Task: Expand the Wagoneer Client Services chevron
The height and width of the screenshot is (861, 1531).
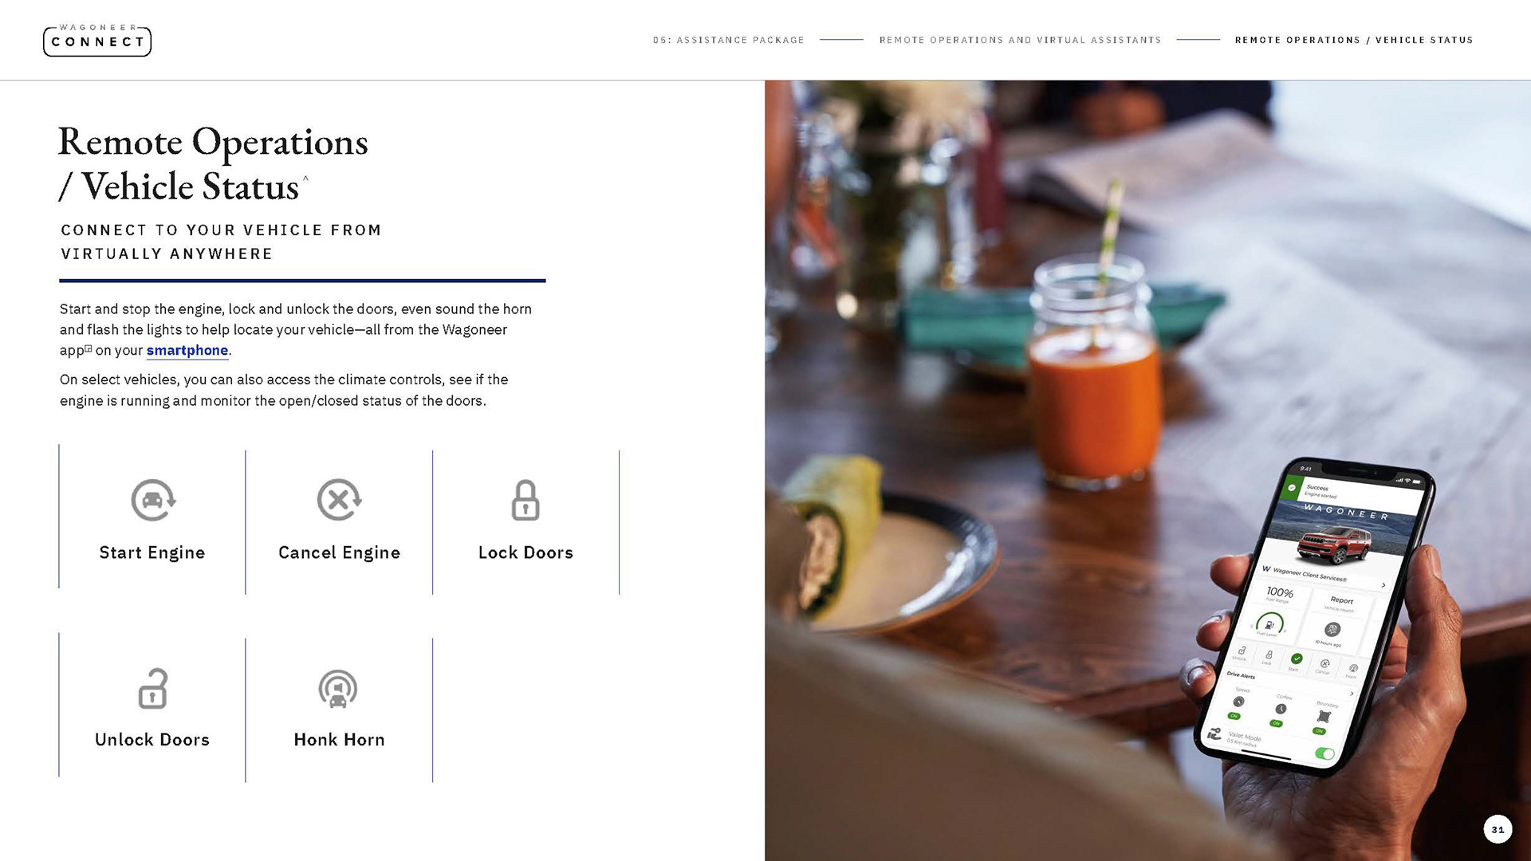Action: [x=1383, y=585]
